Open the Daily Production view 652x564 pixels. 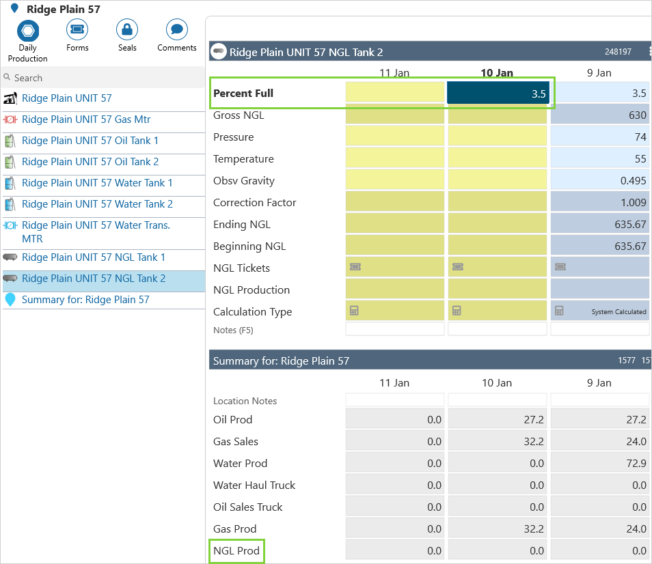tap(28, 31)
